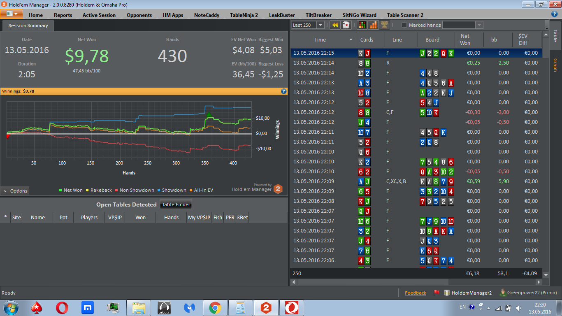Screen dimensions: 562x316
Task: Expand the hands toolbar overflow arrow
Action: [547, 25]
